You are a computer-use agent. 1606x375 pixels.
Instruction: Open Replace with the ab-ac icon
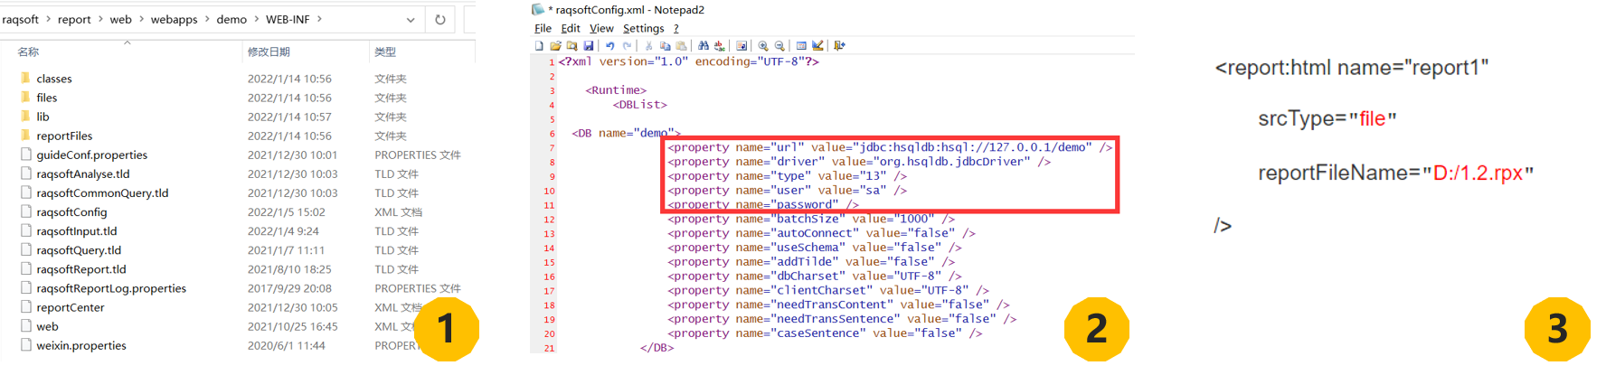(x=719, y=45)
